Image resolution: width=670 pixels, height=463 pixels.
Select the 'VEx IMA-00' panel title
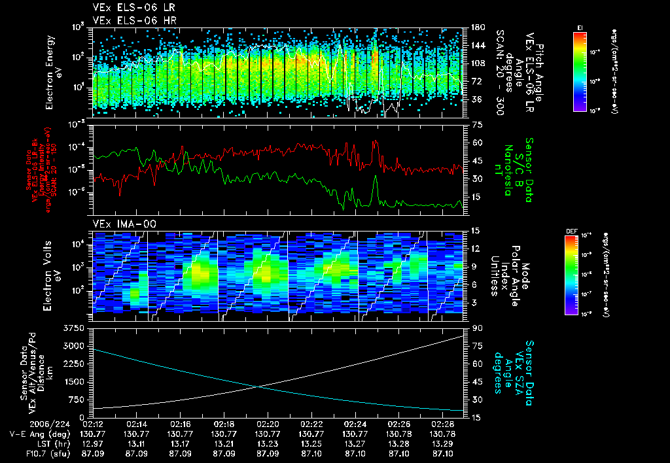tap(124, 224)
